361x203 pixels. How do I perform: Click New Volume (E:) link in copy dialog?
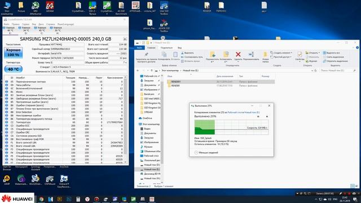click(252, 112)
